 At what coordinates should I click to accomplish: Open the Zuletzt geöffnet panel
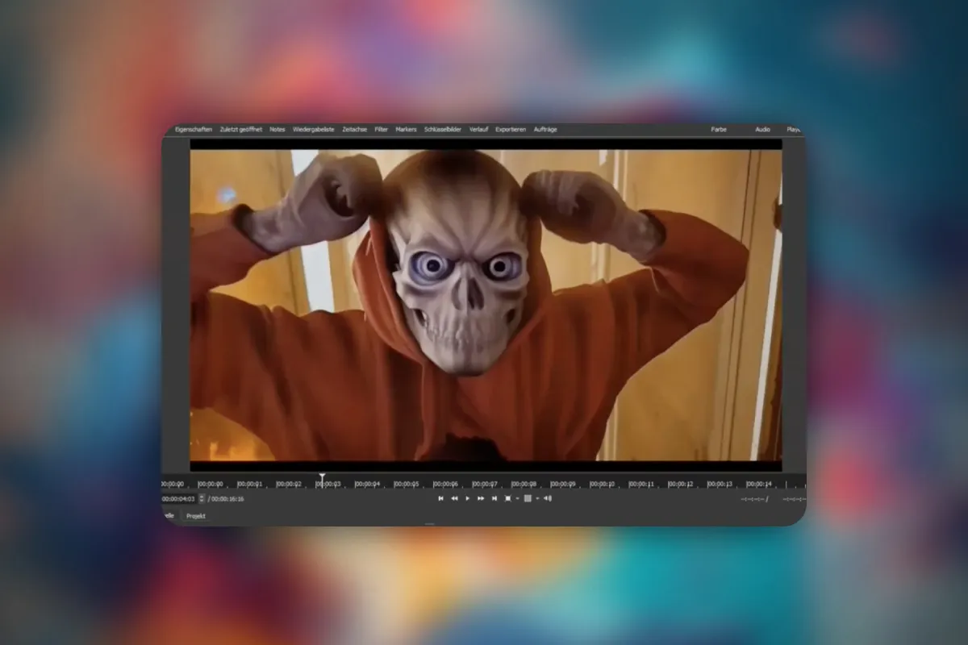[241, 129]
